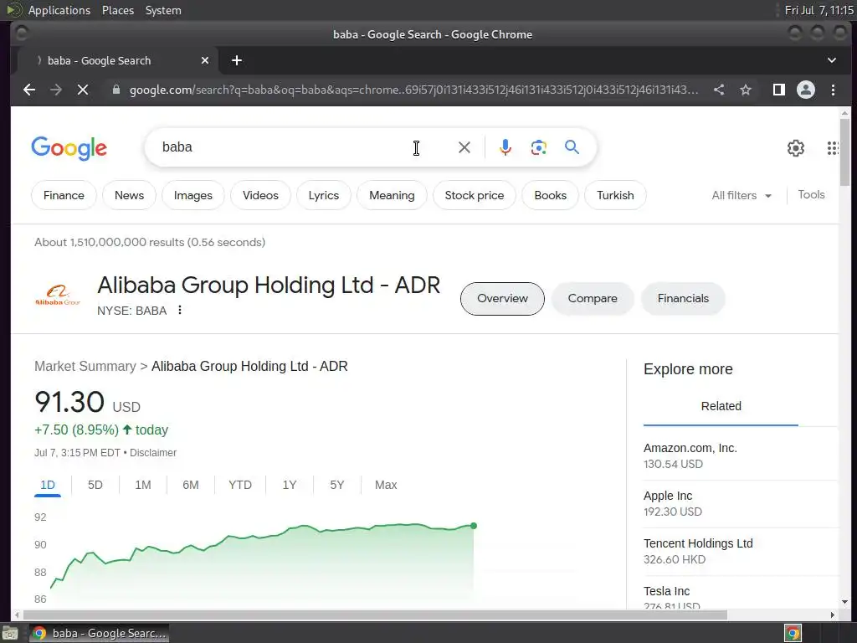Switch the chart to 1Y range
This screenshot has height=643, width=857.
pyautogui.click(x=289, y=485)
